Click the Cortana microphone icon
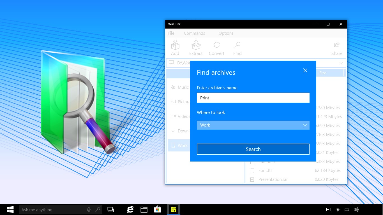Image resolution: width=383 pixels, height=215 pixels. (x=89, y=210)
